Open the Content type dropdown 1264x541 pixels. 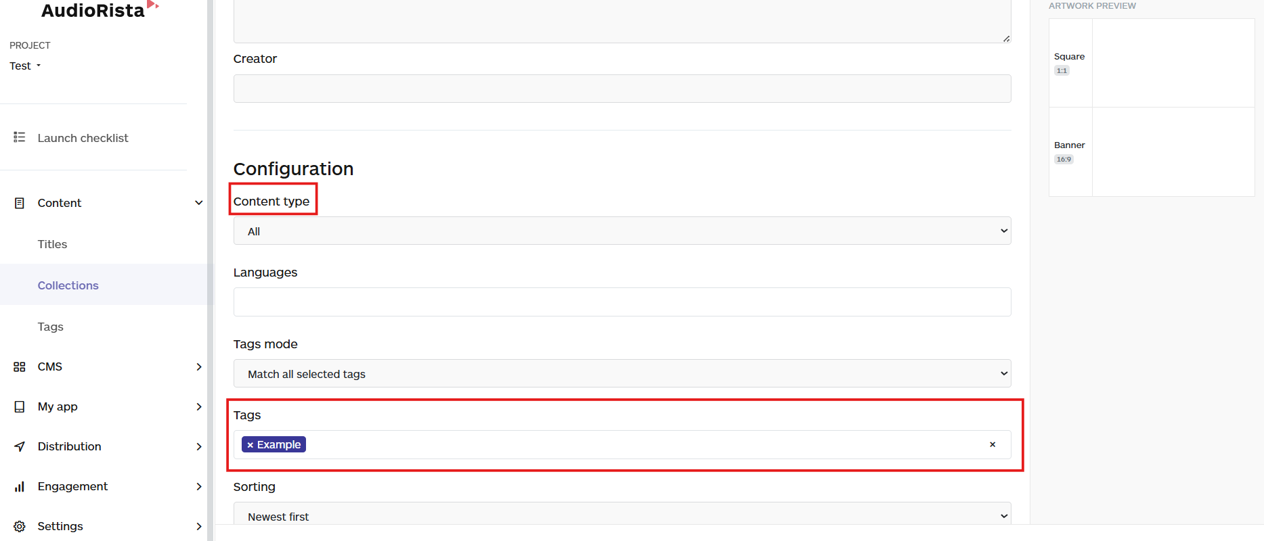[x=622, y=231]
